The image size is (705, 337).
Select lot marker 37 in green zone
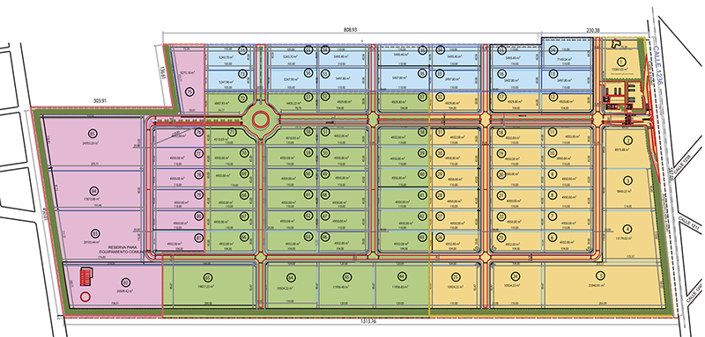(422, 96)
